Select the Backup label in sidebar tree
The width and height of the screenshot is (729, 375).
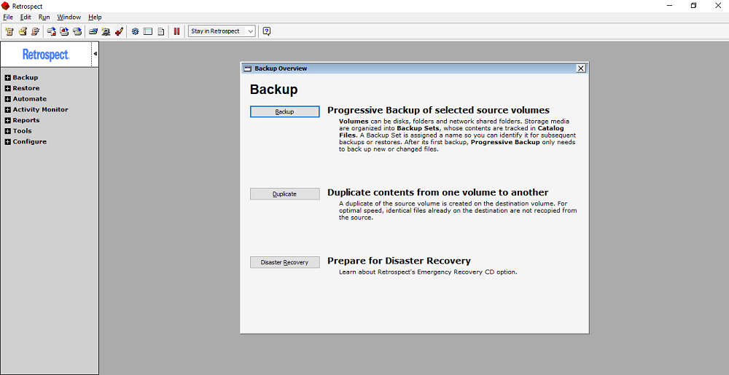pyautogui.click(x=25, y=77)
